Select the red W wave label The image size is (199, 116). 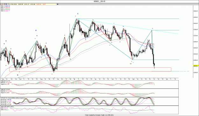pos(131,64)
